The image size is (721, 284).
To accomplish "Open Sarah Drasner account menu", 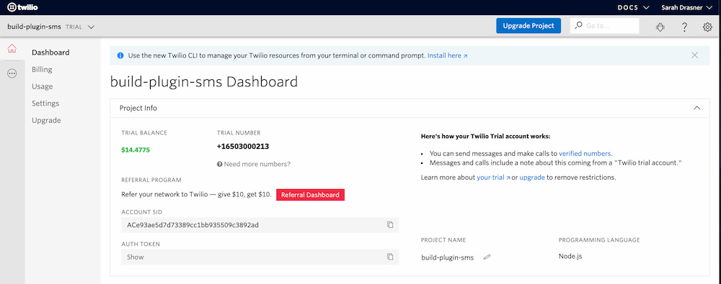I will (x=687, y=7).
